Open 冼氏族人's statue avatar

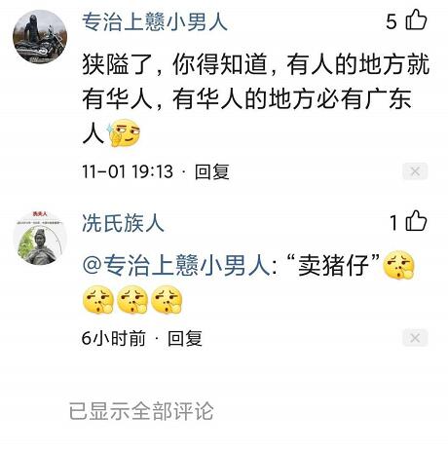pos(40,238)
